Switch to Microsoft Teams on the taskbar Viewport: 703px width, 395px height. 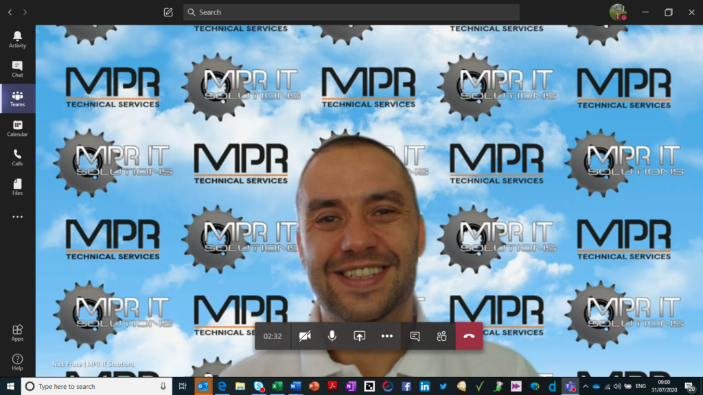tap(571, 386)
